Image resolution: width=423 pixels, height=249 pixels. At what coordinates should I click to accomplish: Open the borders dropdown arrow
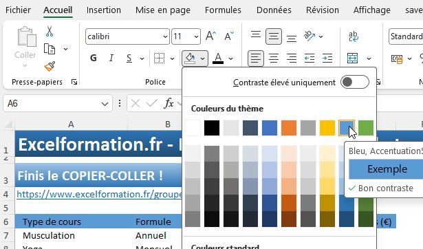pos(172,58)
